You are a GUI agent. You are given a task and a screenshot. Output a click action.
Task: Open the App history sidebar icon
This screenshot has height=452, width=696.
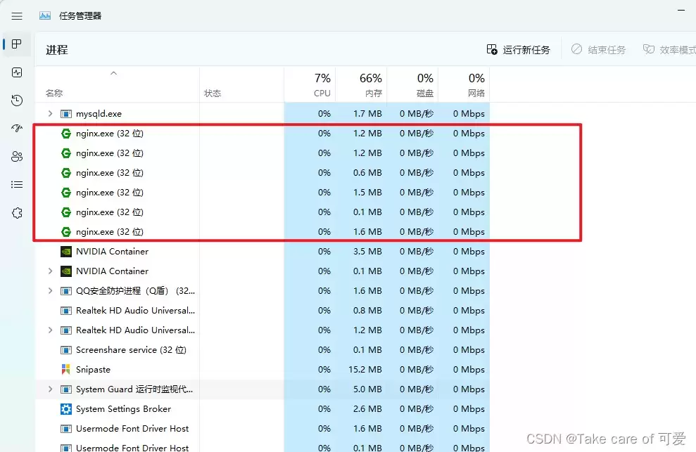tap(17, 101)
